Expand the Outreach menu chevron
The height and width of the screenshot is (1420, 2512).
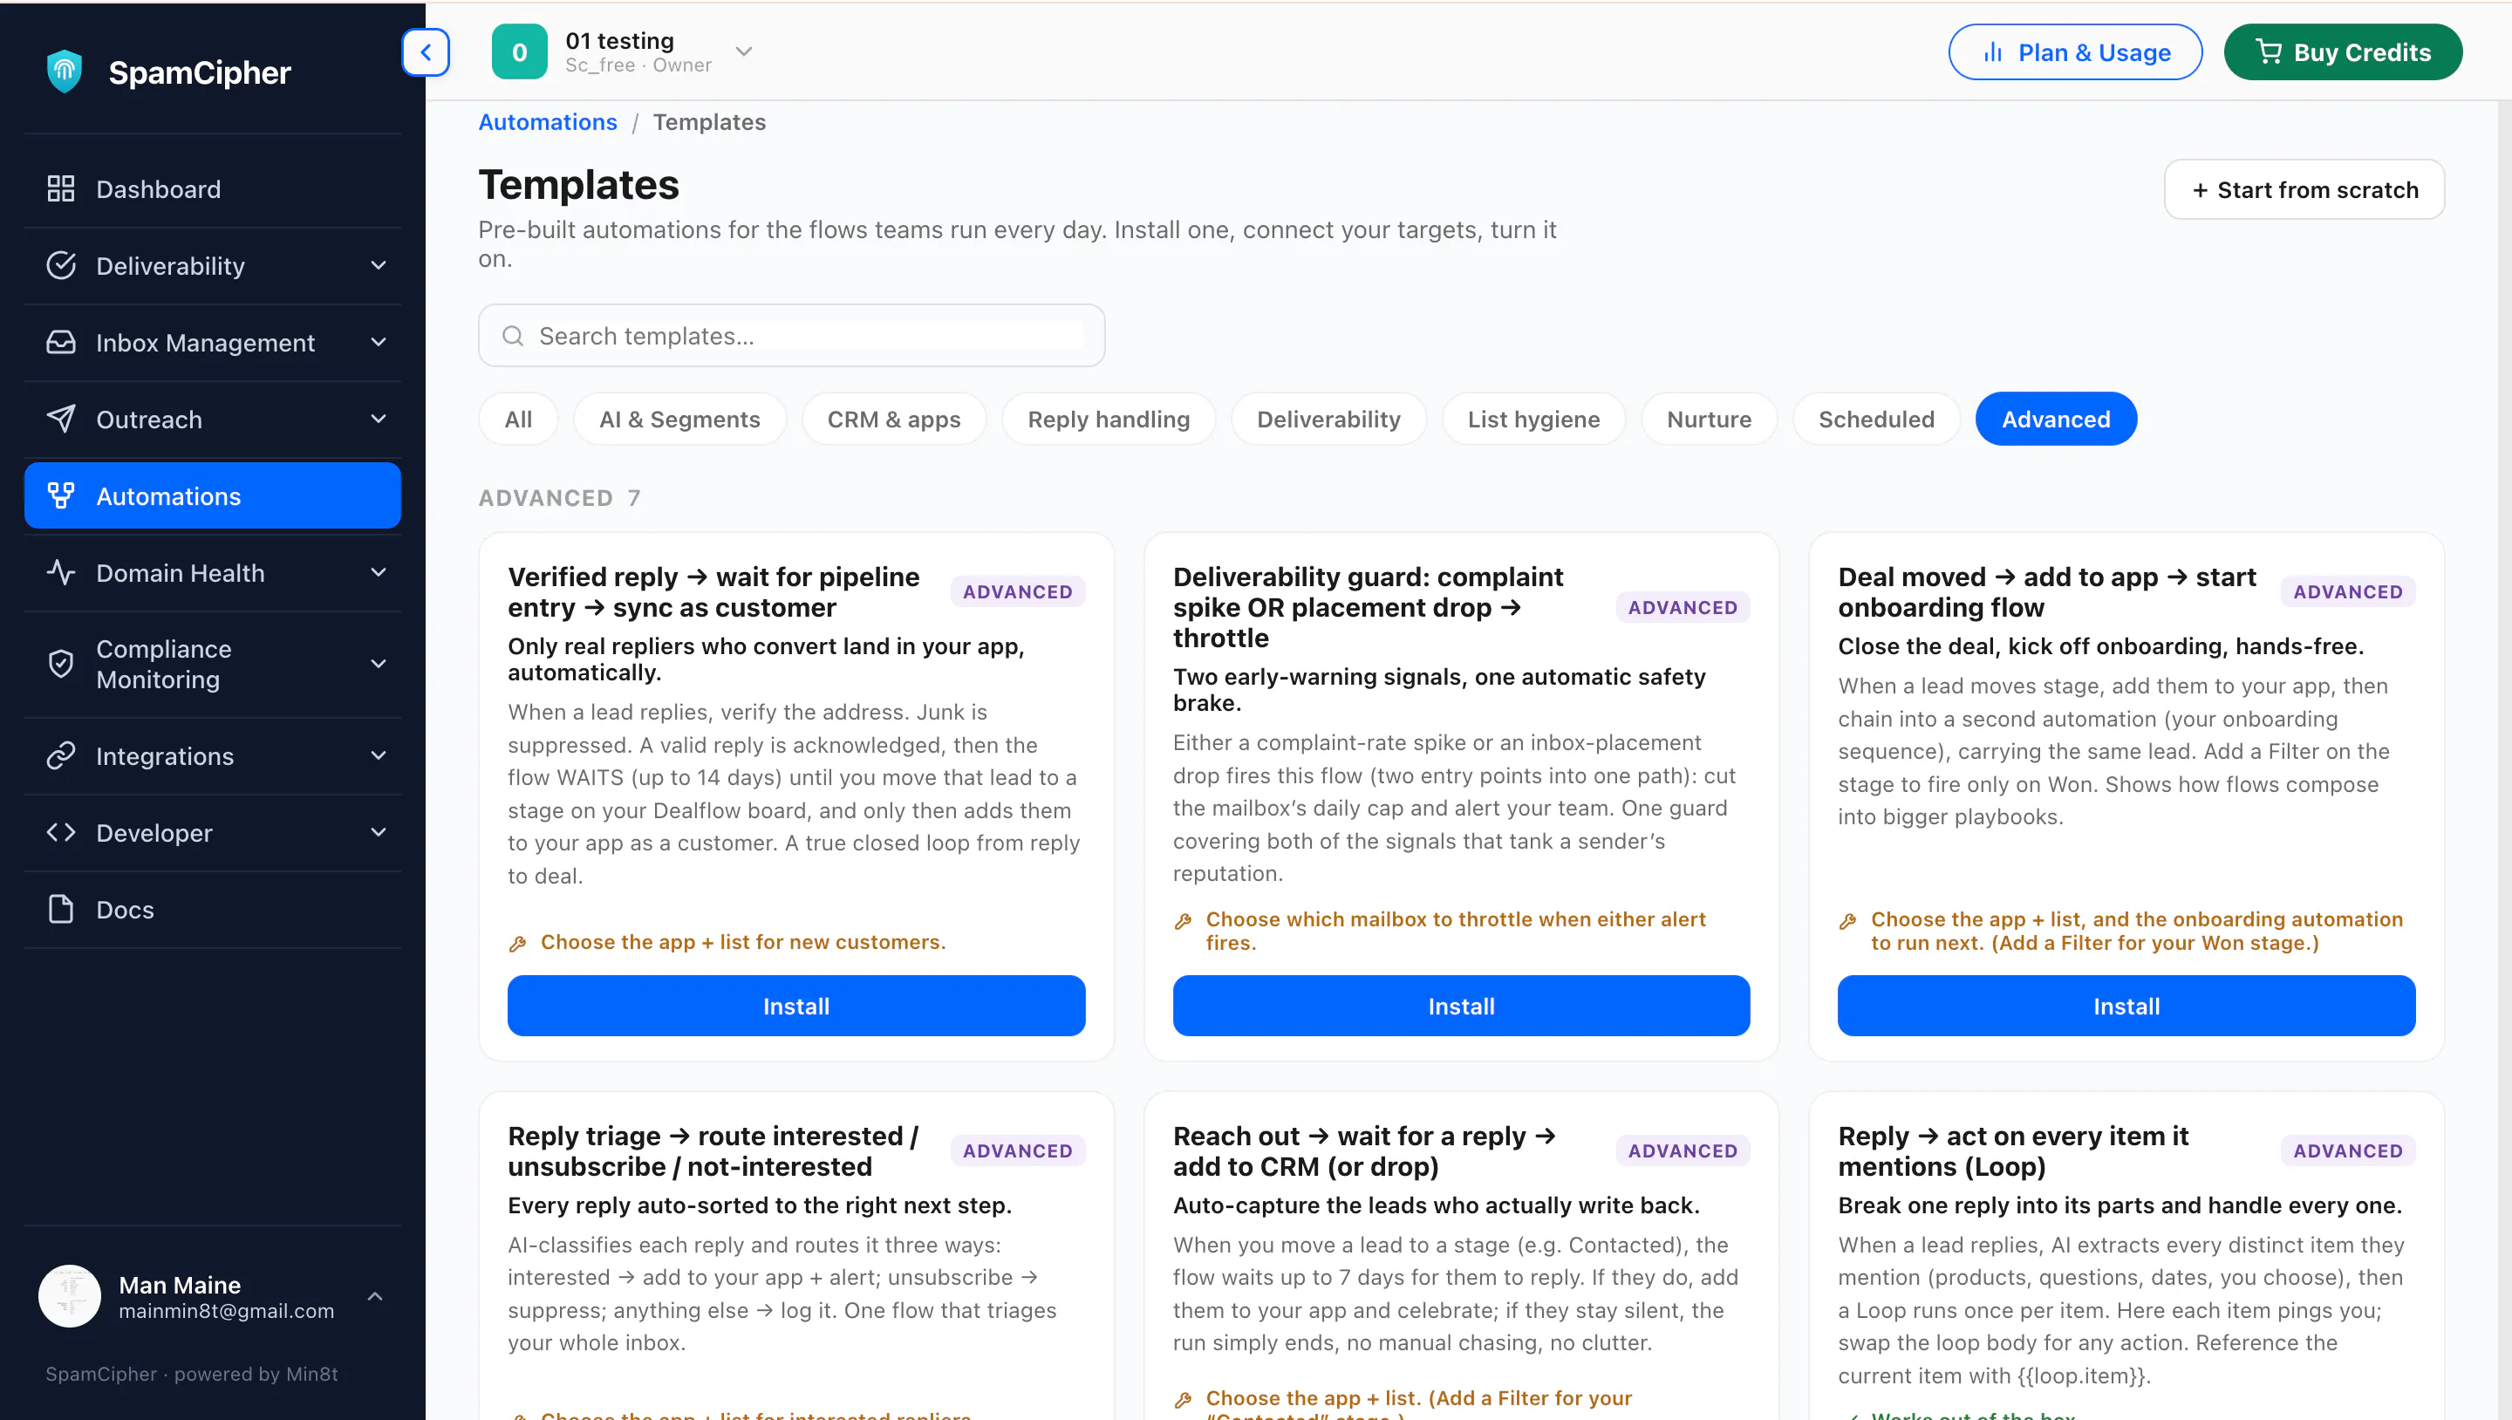coord(379,420)
